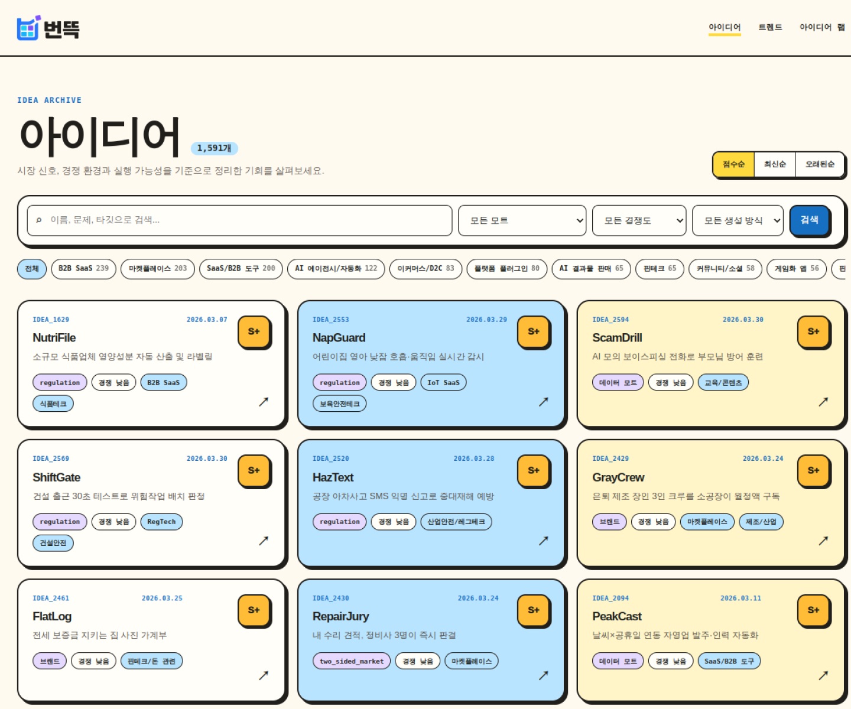Click the search magnifier icon in search box

click(x=39, y=220)
